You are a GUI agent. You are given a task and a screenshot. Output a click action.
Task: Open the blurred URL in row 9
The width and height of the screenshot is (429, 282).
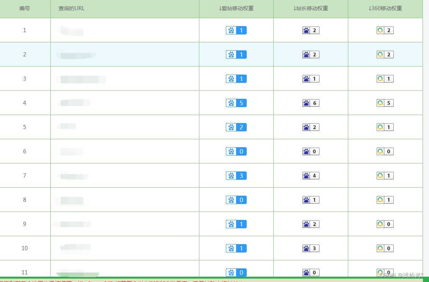72,224
